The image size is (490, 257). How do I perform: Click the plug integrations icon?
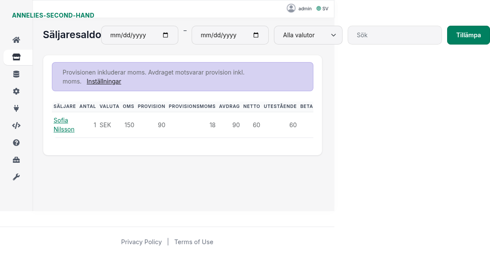point(16,108)
